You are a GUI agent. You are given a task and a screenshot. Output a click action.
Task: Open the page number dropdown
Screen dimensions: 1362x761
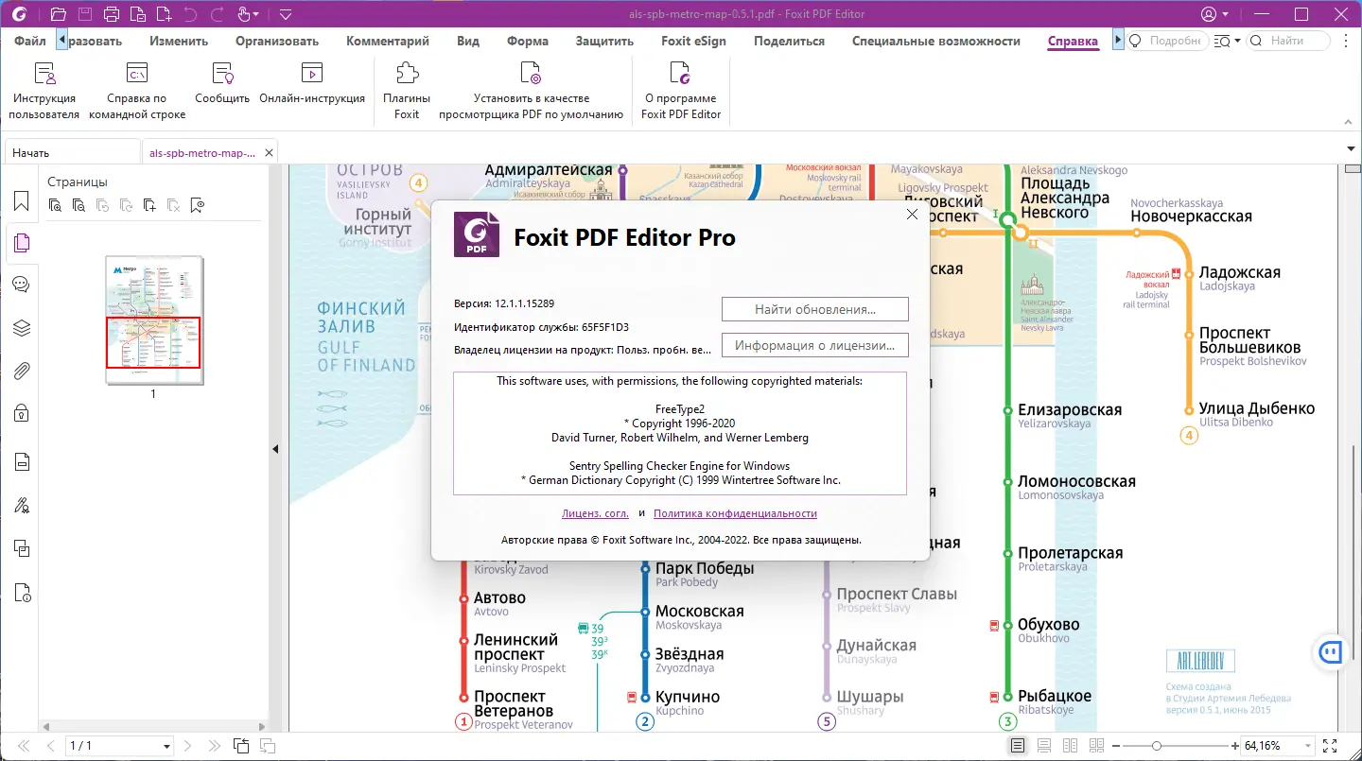coord(167,746)
